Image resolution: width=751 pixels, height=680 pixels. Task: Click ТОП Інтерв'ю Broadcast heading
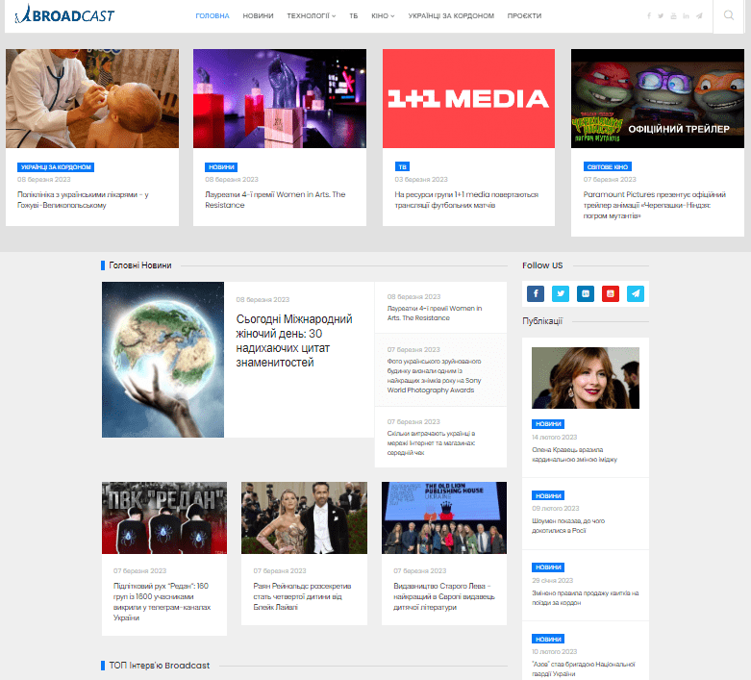[x=159, y=666]
